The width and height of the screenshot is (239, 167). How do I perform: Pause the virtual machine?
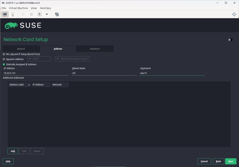pyautogui.click(x=31, y=14)
